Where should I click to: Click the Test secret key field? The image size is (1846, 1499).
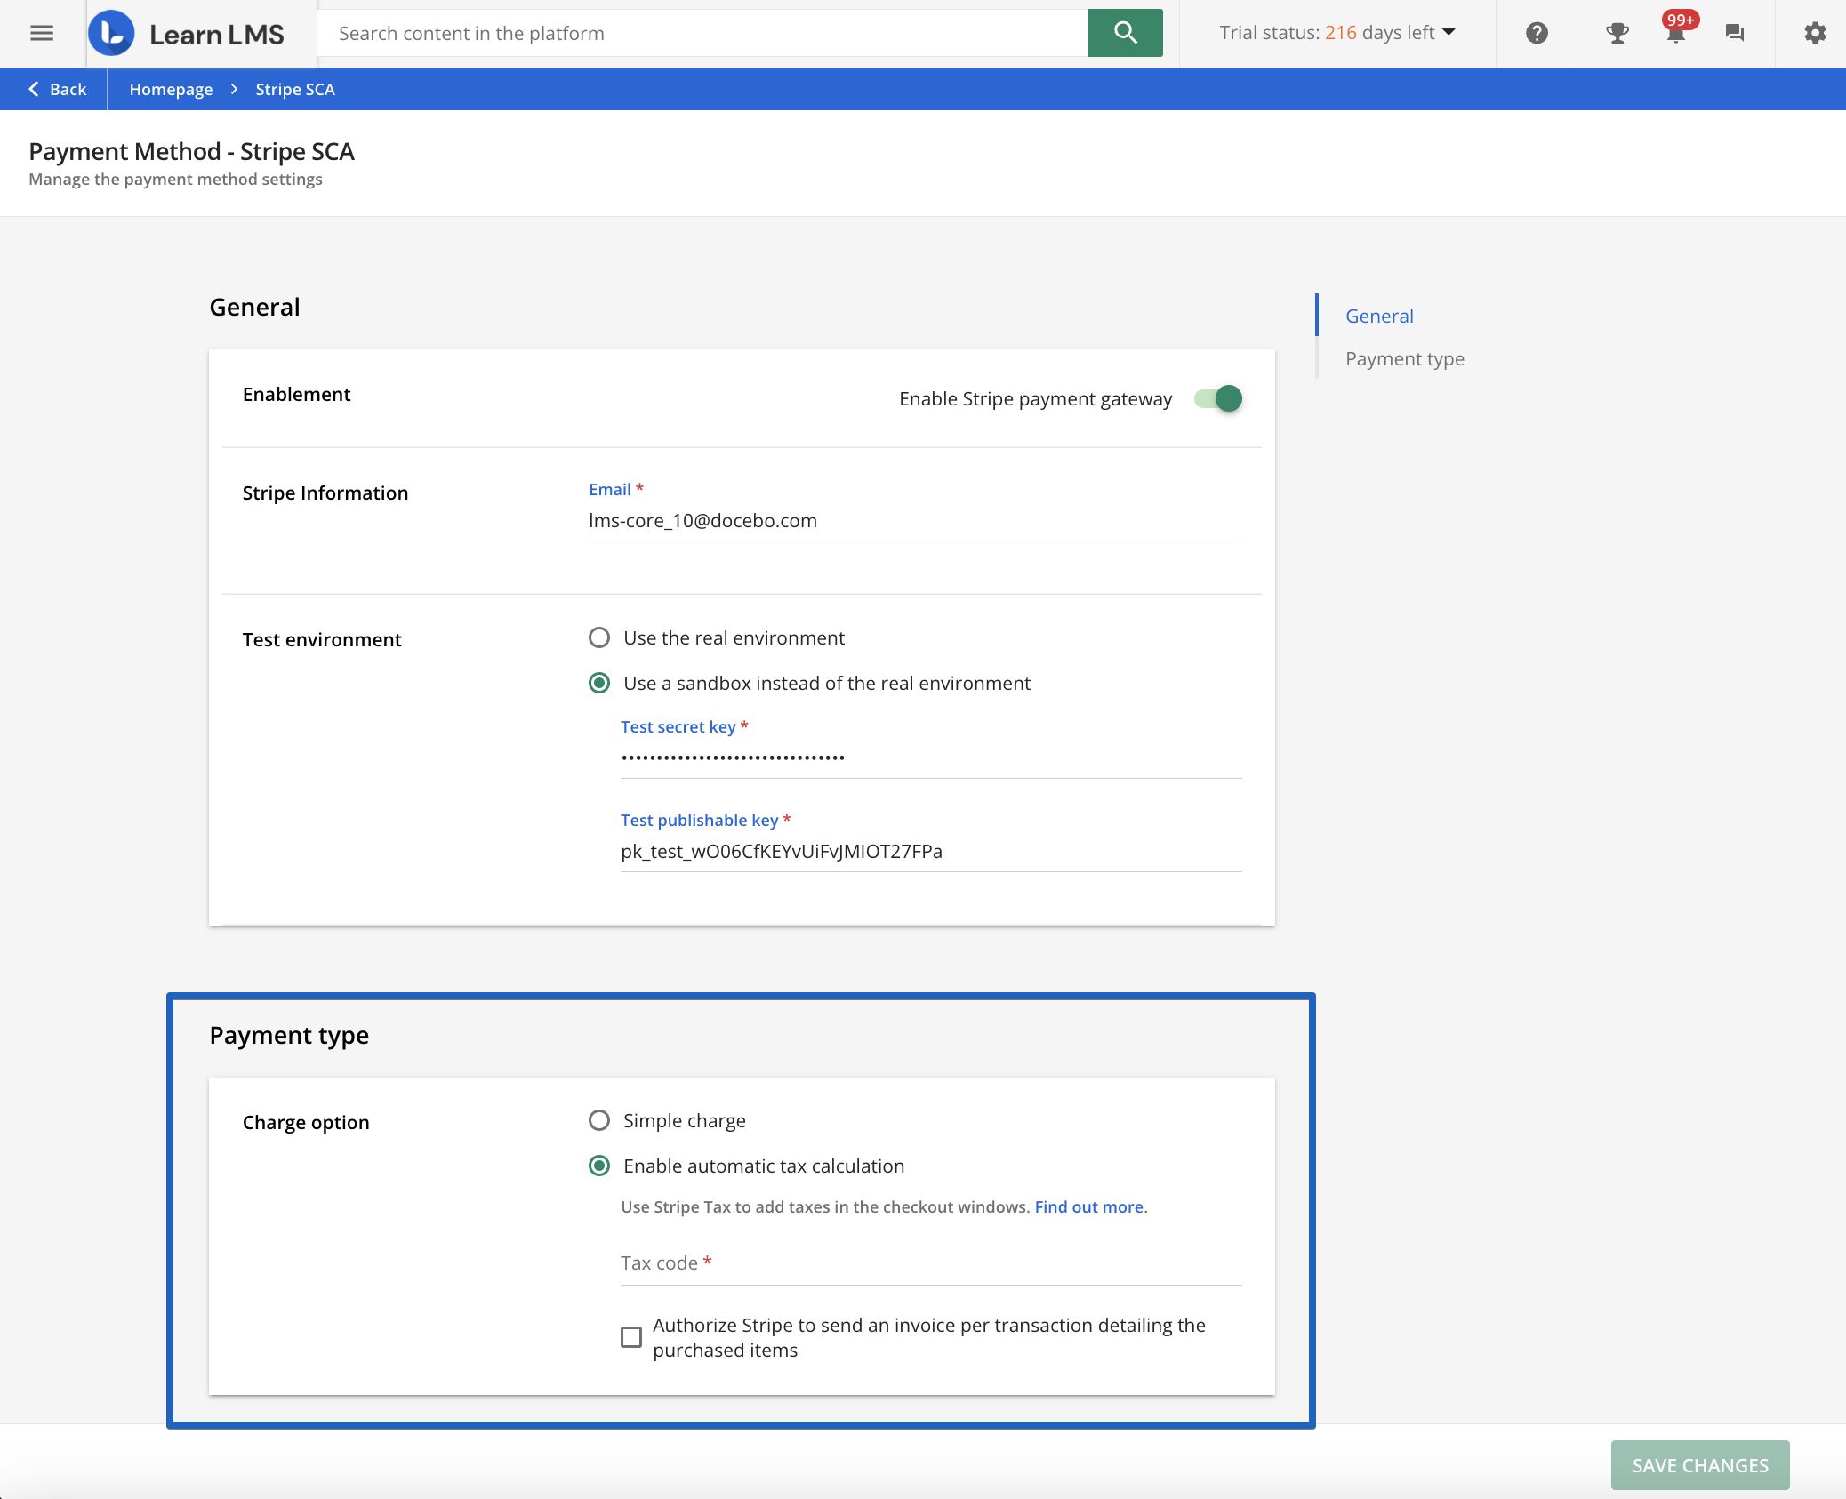(931, 758)
